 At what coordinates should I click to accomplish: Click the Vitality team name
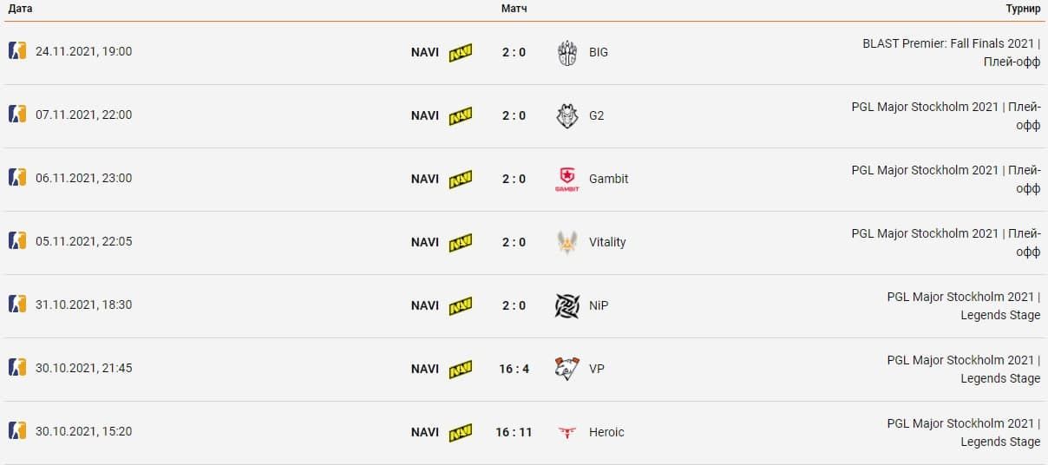point(607,242)
